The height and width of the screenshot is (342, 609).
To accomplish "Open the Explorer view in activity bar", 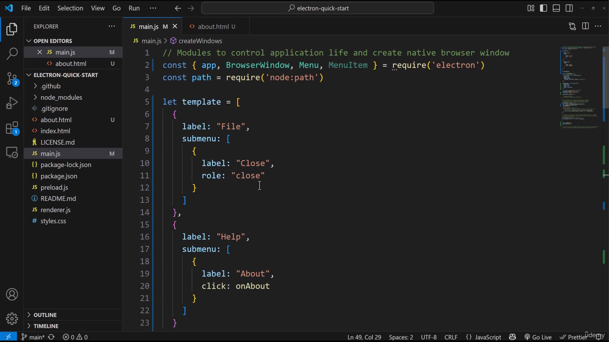I will (x=12, y=29).
